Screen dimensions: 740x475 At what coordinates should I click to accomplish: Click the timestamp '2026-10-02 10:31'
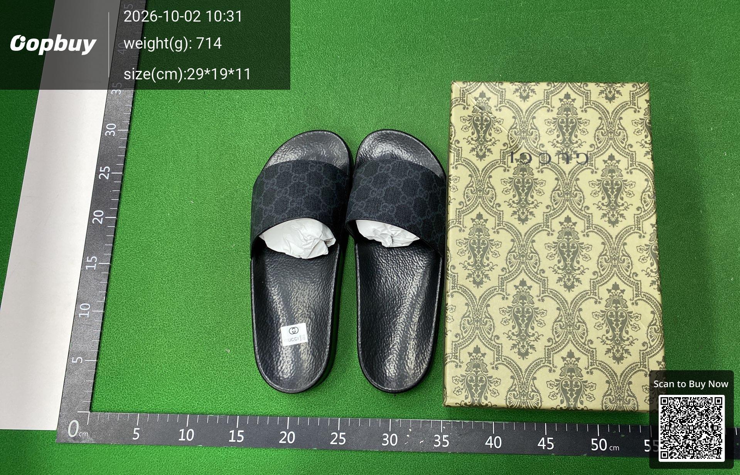pyautogui.click(x=183, y=17)
